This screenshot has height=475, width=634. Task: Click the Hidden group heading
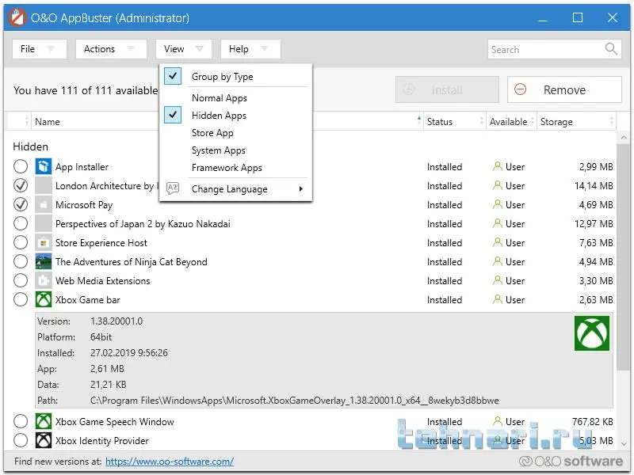click(x=30, y=146)
